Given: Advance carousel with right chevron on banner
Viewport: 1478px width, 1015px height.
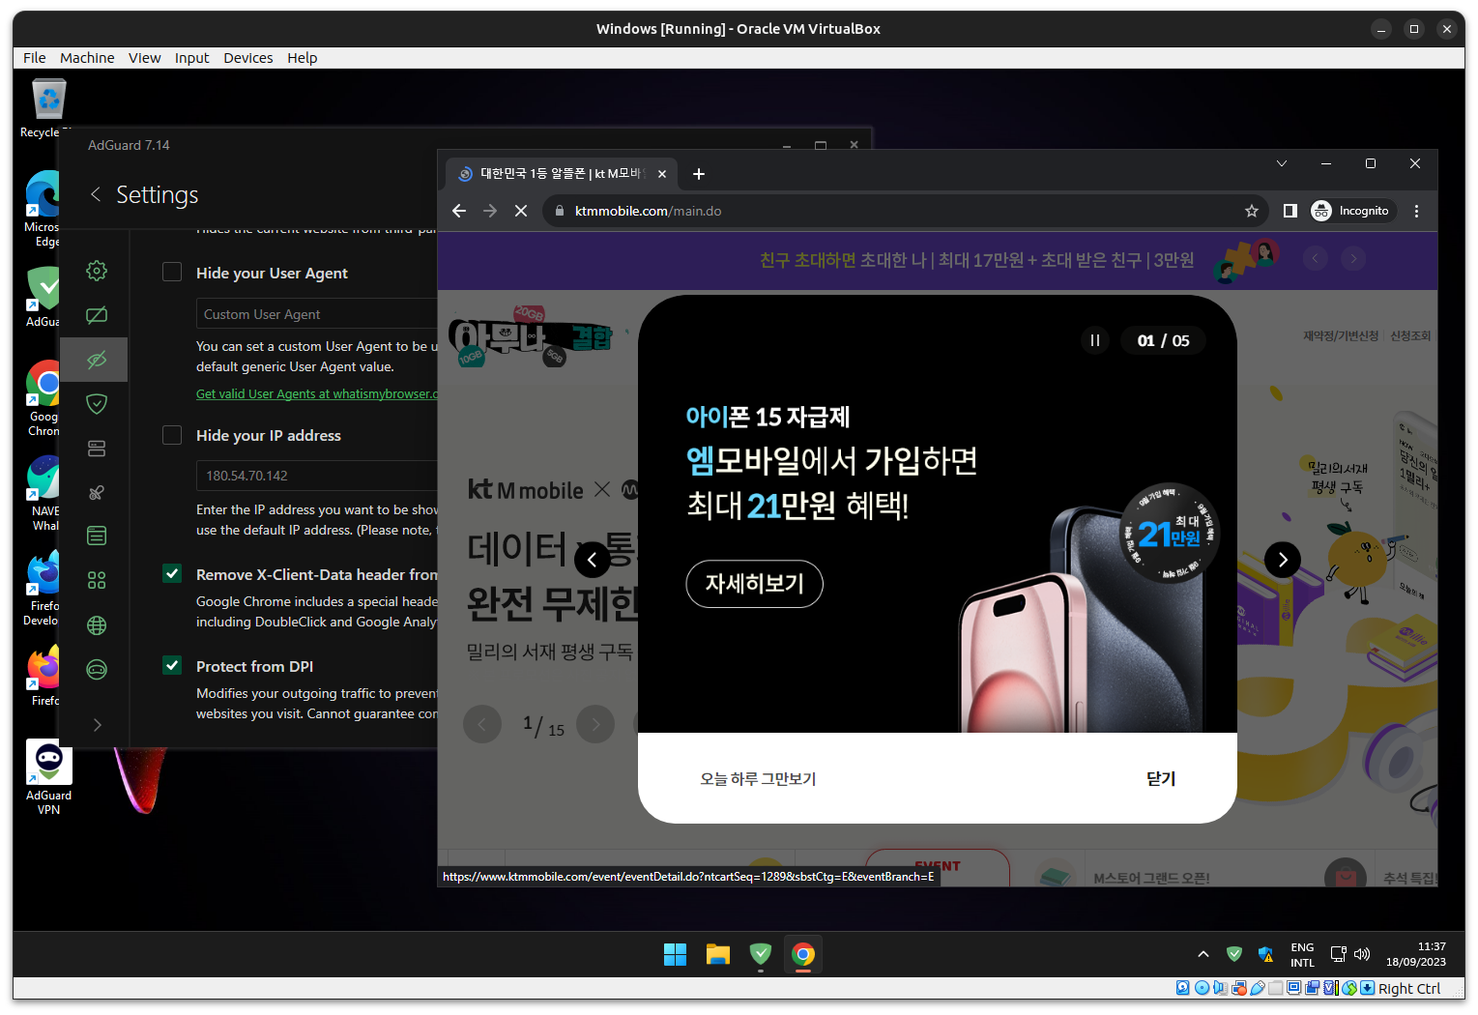Looking at the screenshot, I should point(1282,559).
